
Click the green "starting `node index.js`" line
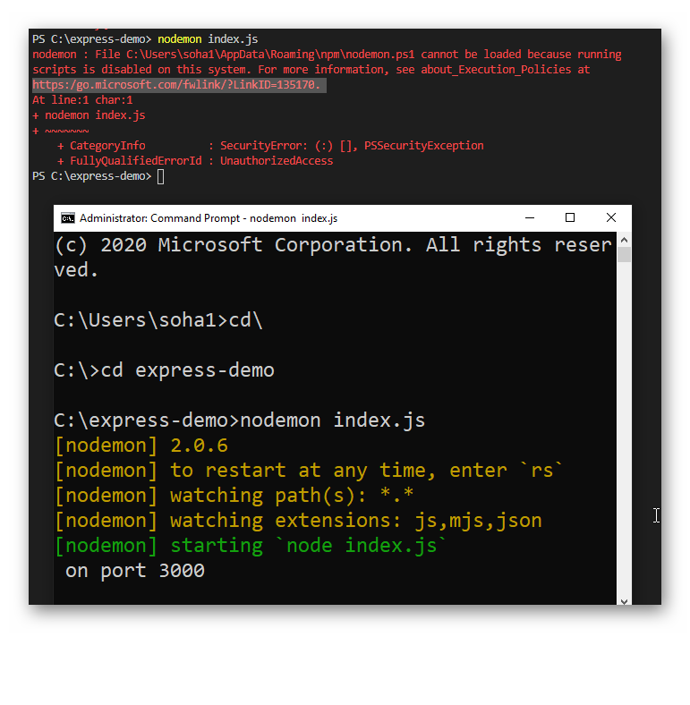pyautogui.click(x=251, y=546)
